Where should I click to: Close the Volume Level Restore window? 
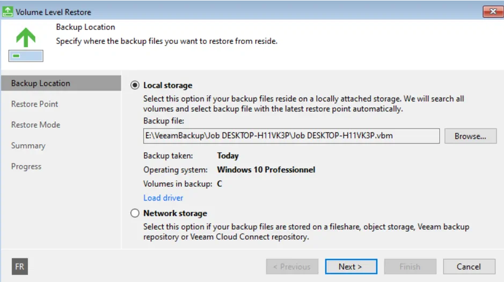click(493, 12)
